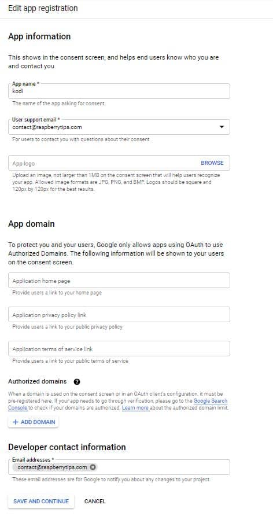Click the Edit app registration title
Viewport: 273px width, 516px height.
tap(43, 8)
